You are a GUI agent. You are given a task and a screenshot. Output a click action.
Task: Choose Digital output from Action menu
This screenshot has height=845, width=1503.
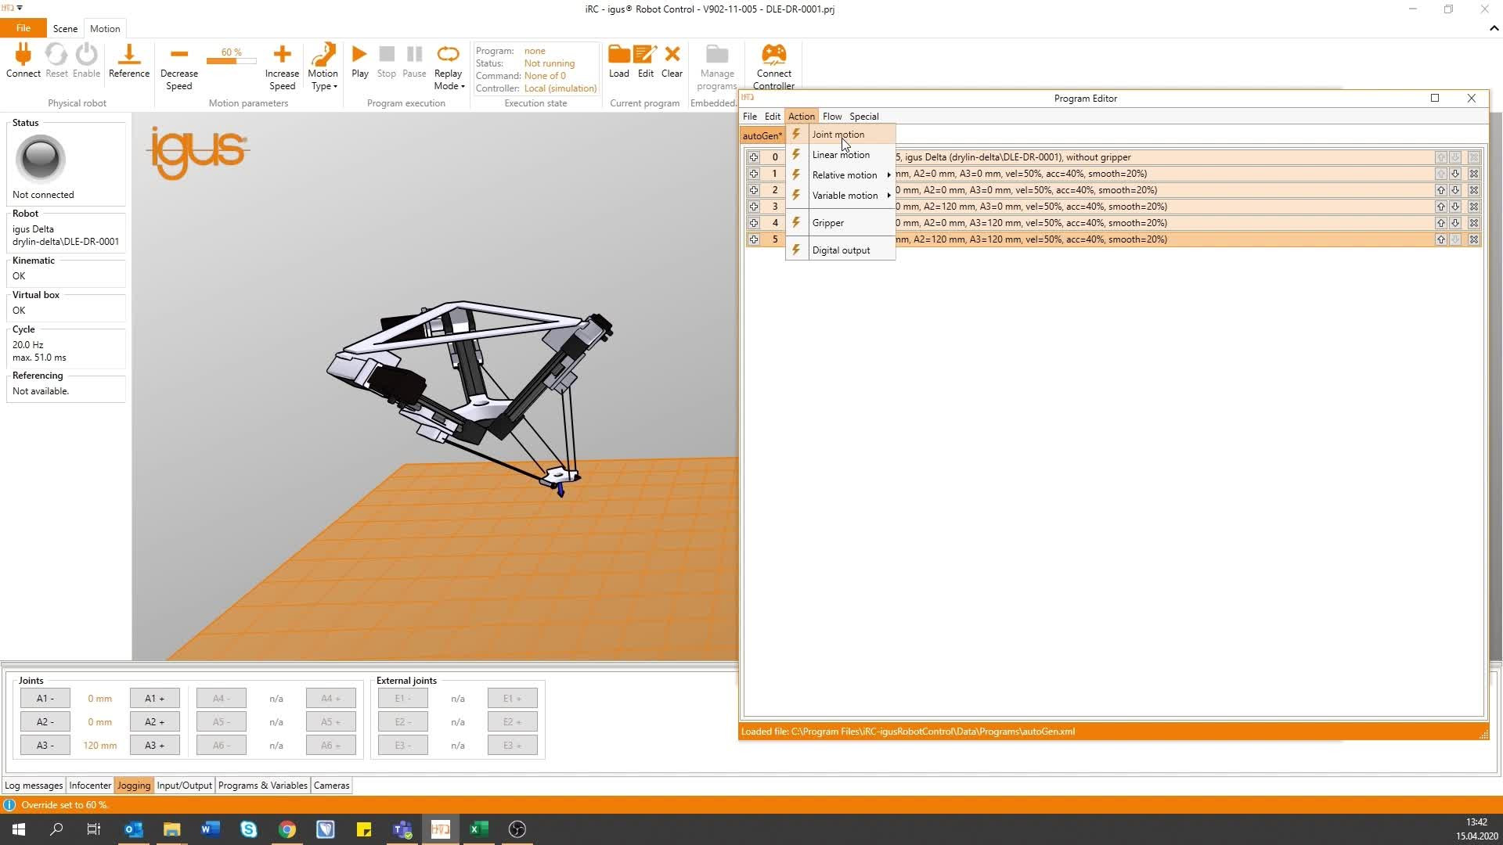tap(841, 250)
